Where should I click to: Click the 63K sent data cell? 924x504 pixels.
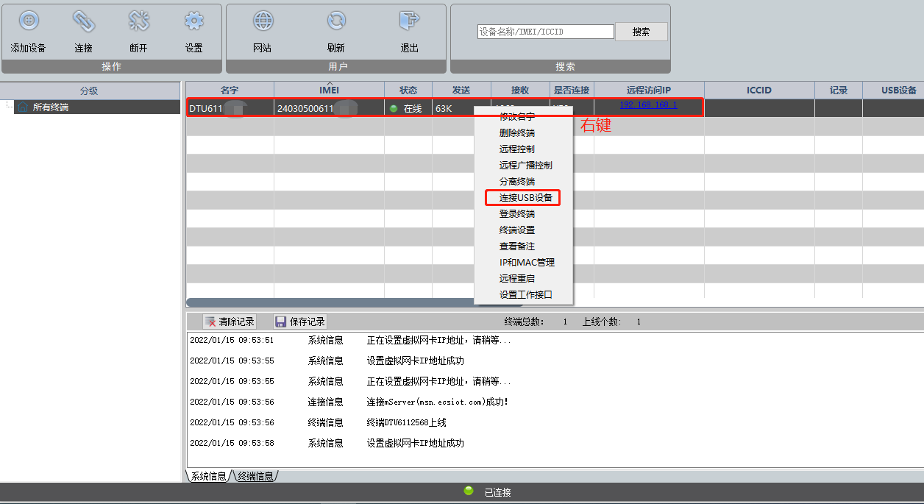[x=461, y=109]
